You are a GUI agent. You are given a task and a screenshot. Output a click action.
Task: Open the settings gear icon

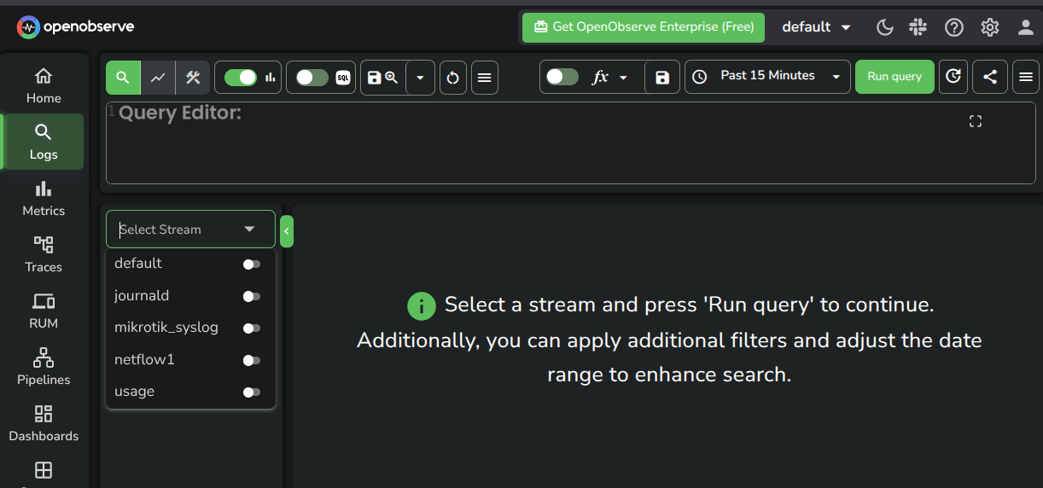990,27
